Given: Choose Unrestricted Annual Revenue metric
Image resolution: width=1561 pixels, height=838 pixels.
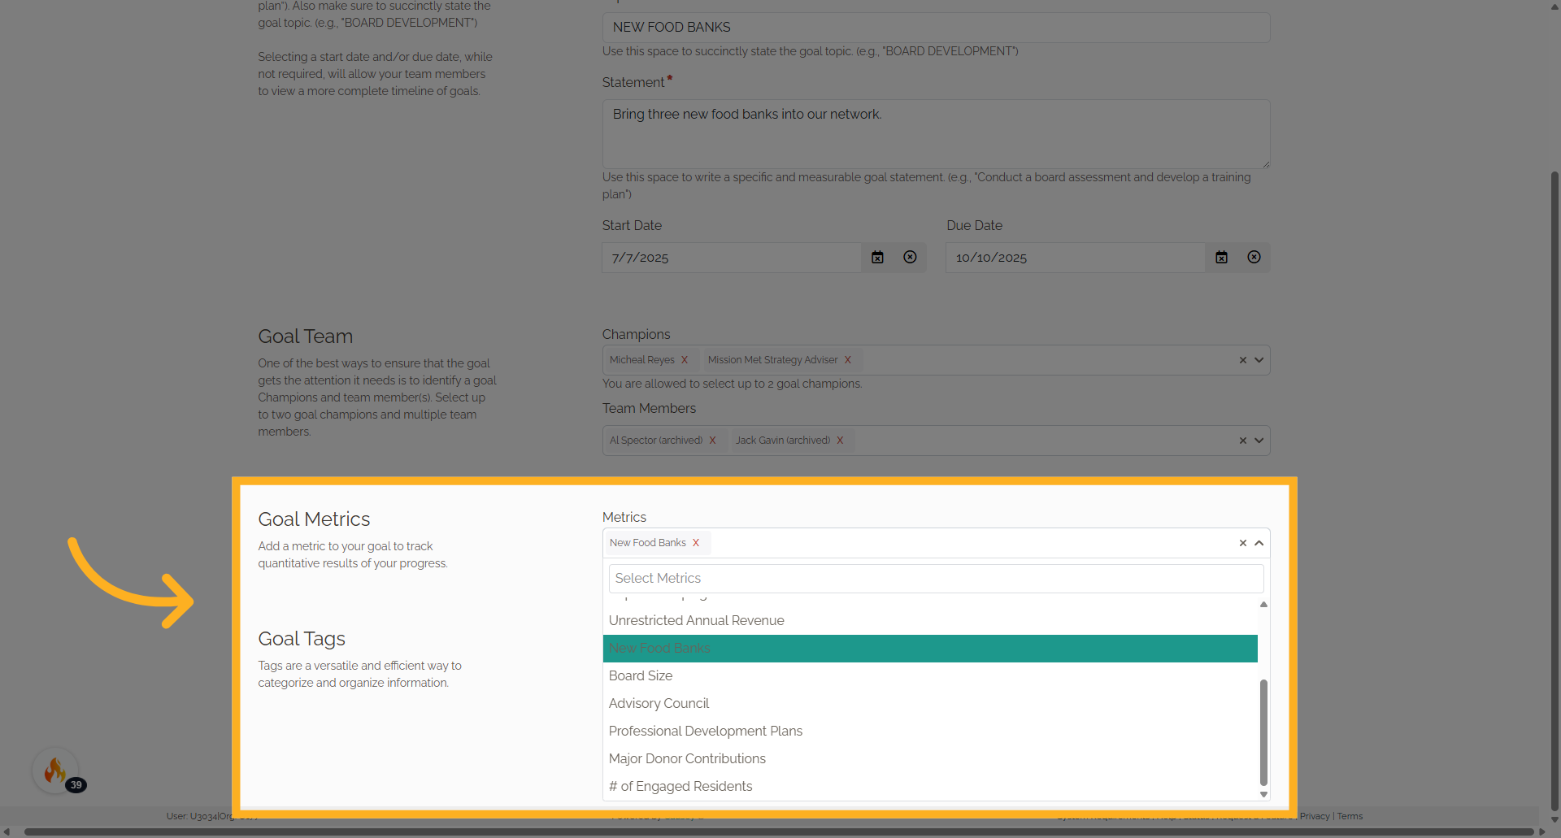Looking at the screenshot, I should coord(930,621).
